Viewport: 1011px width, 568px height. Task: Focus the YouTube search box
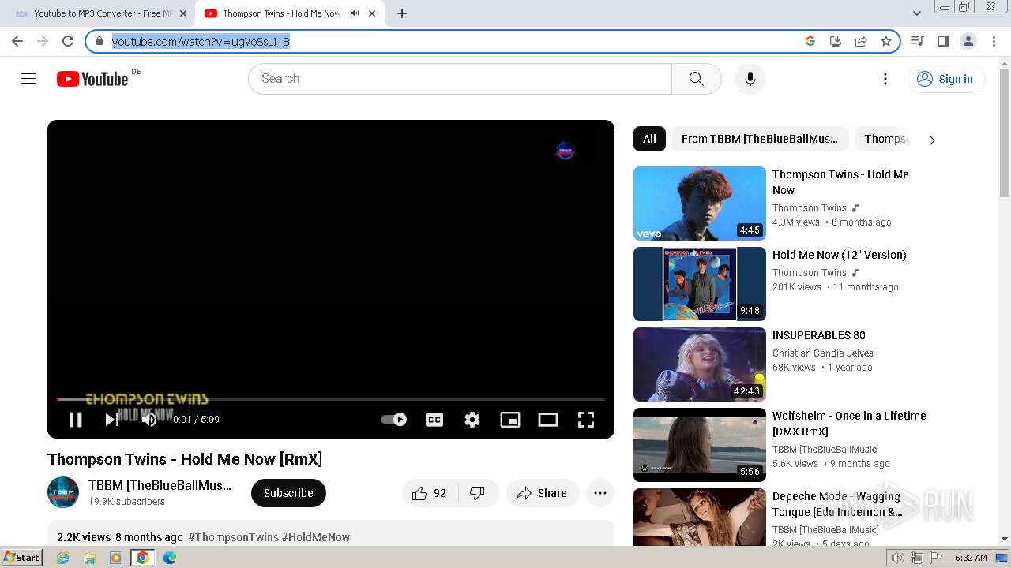click(460, 79)
